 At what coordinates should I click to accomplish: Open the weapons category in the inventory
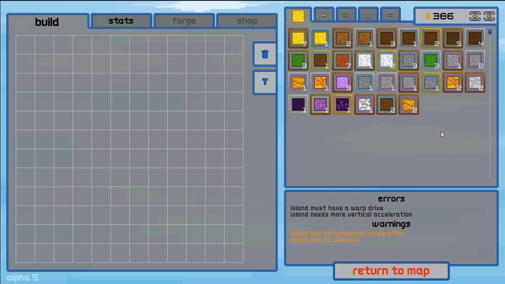(x=323, y=15)
